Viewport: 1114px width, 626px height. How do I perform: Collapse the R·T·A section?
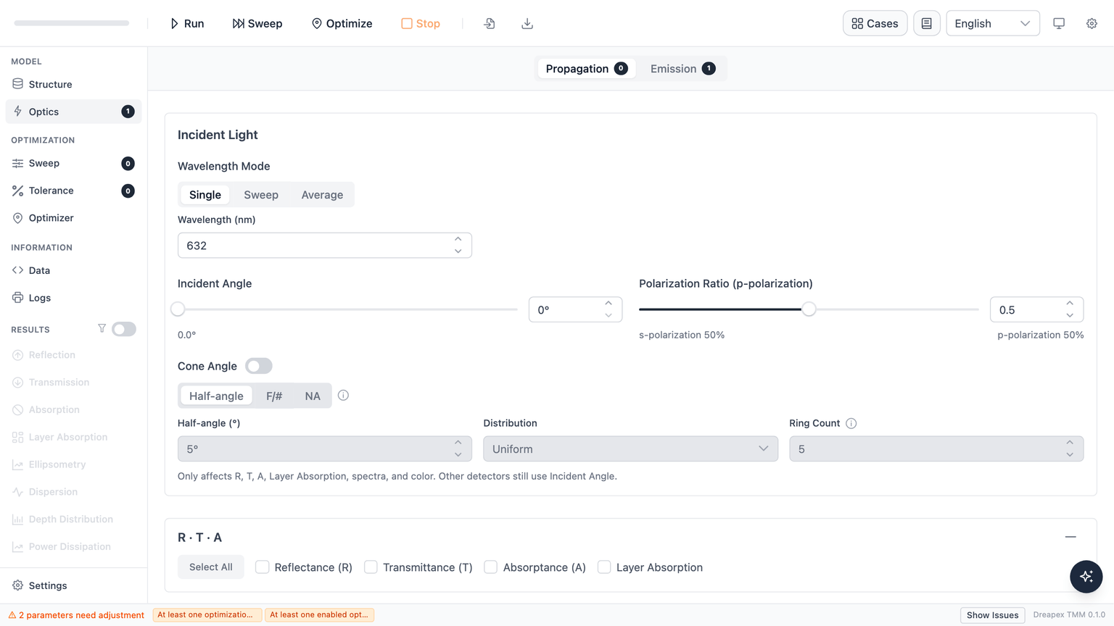[x=1070, y=537]
